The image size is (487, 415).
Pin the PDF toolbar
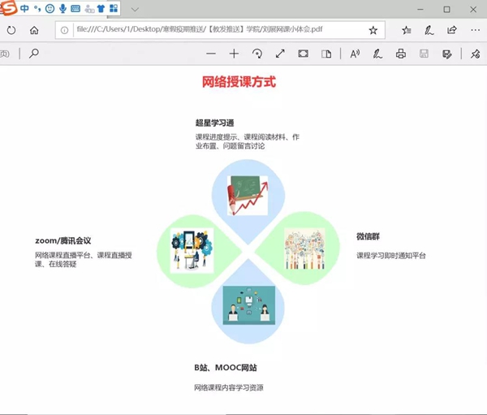[x=475, y=54]
